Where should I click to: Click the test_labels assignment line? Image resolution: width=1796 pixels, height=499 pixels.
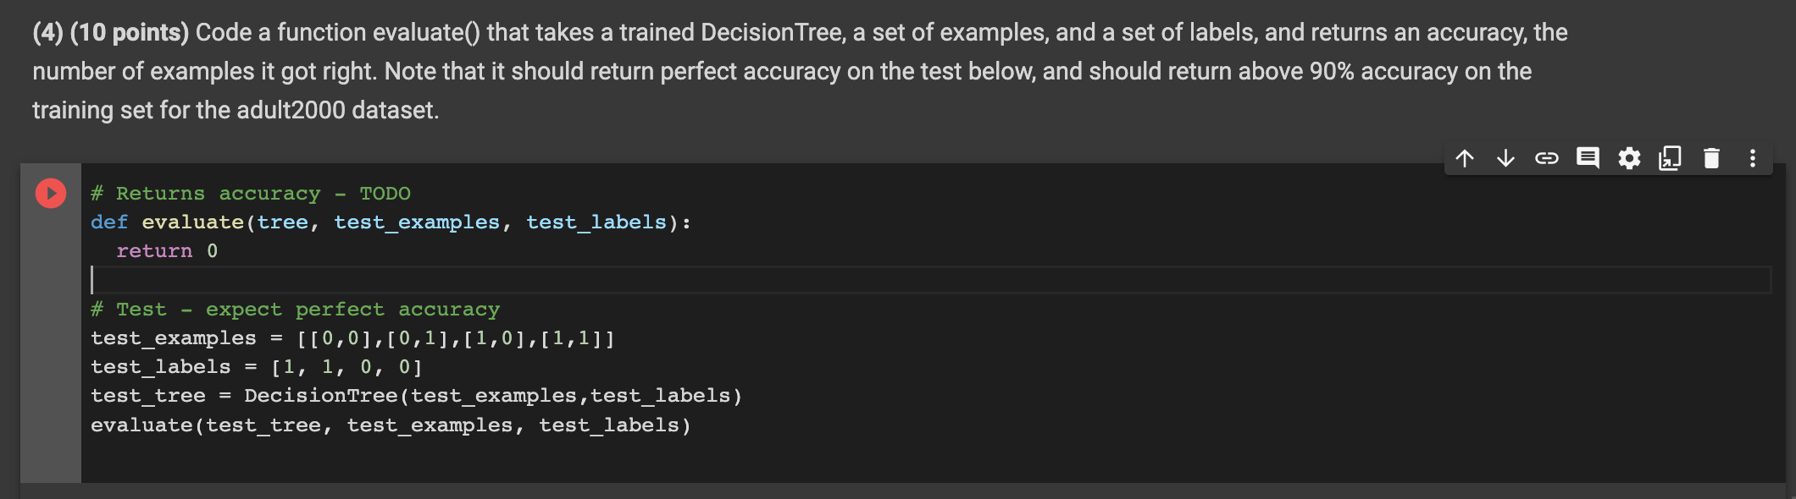(256, 367)
